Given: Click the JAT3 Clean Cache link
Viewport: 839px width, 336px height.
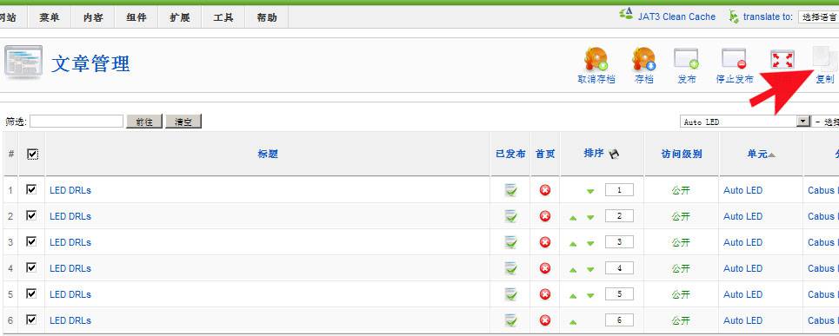Looking at the screenshot, I should click(x=676, y=16).
